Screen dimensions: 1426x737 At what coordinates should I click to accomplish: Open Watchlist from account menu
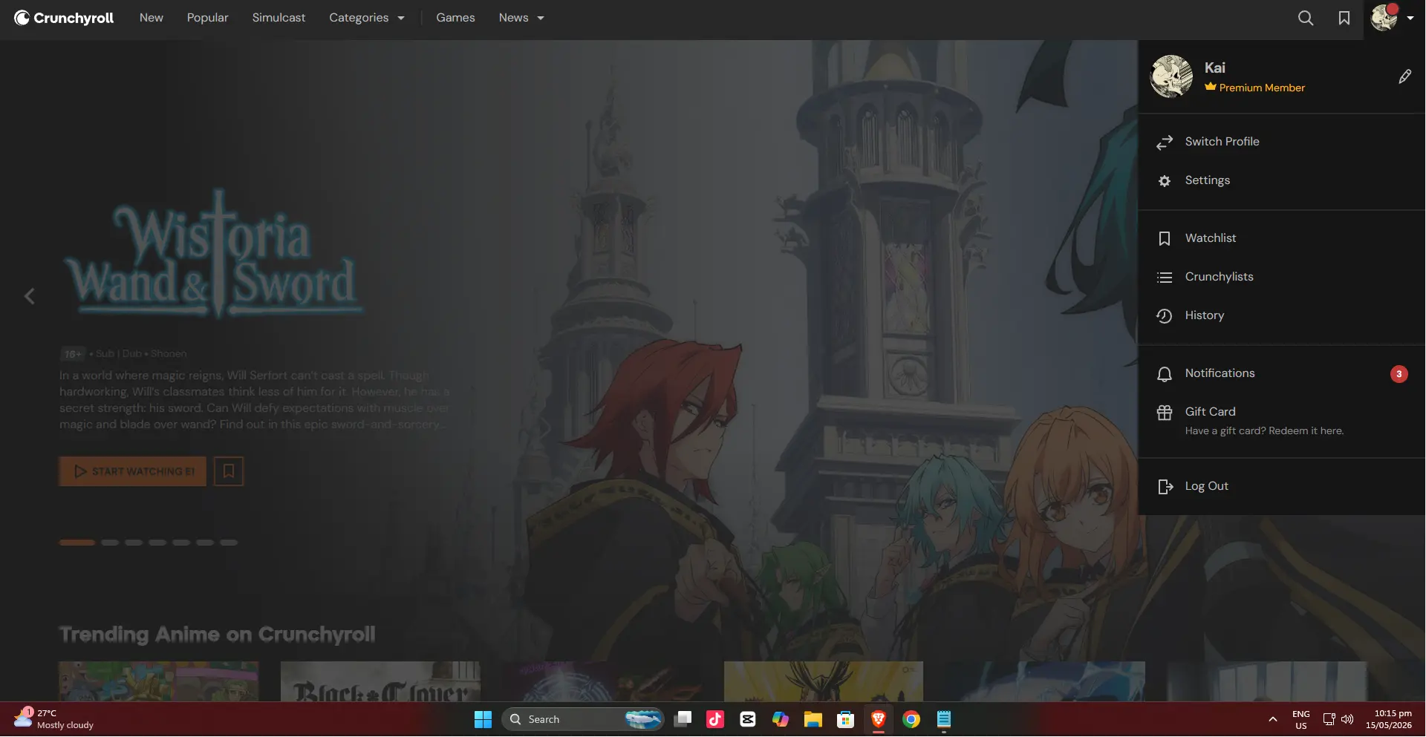pos(1281,238)
